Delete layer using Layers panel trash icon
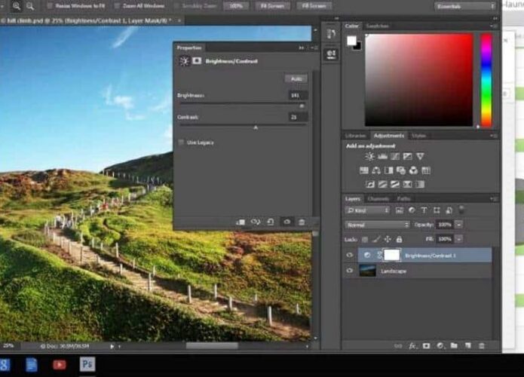This screenshot has height=377, width=524. [482, 346]
